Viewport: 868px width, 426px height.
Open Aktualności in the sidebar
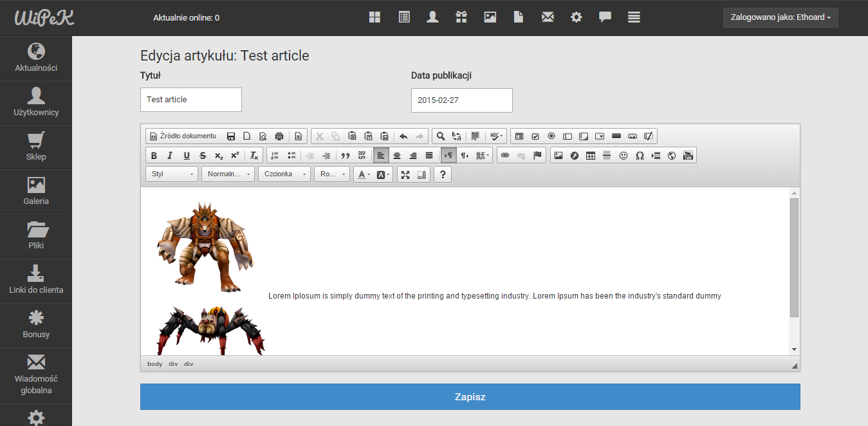pos(36,58)
